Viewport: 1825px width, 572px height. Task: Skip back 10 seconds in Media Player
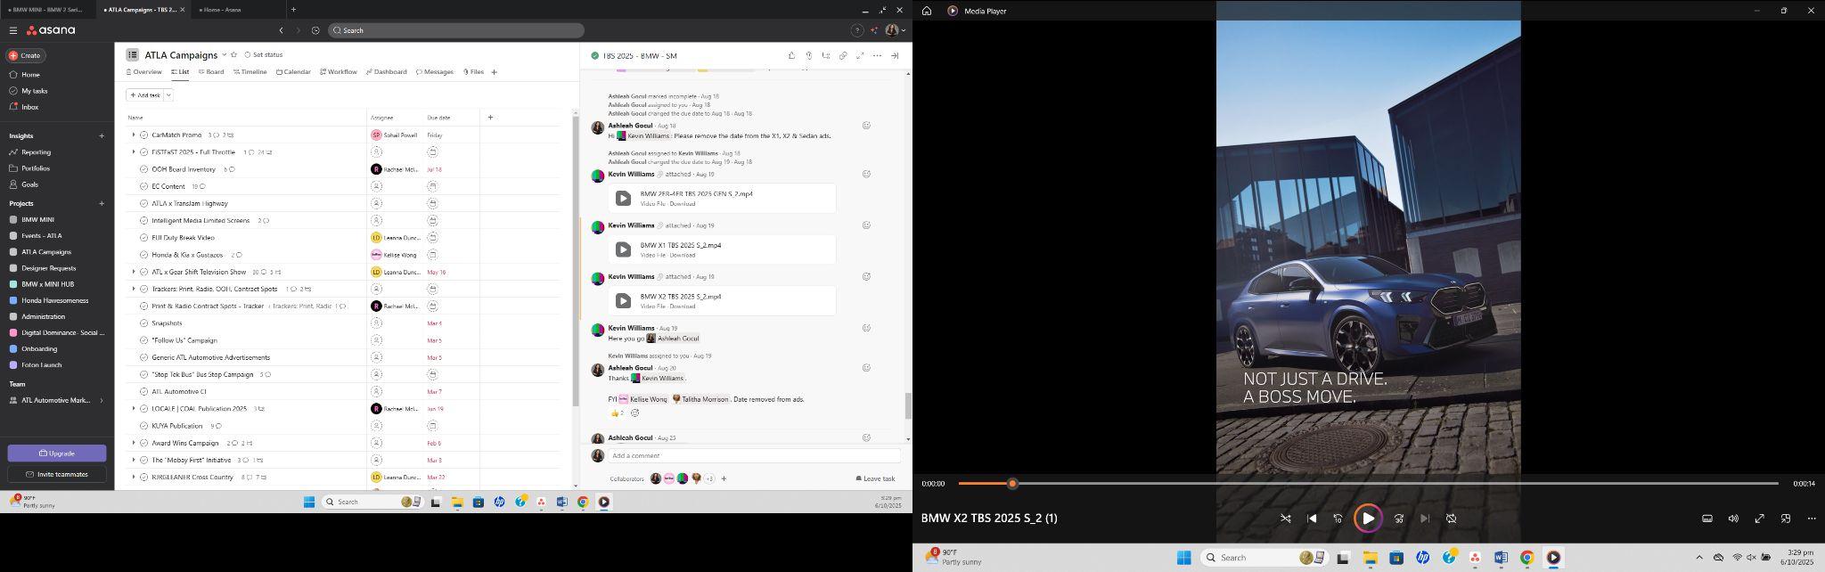pyautogui.click(x=1338, y=519)
